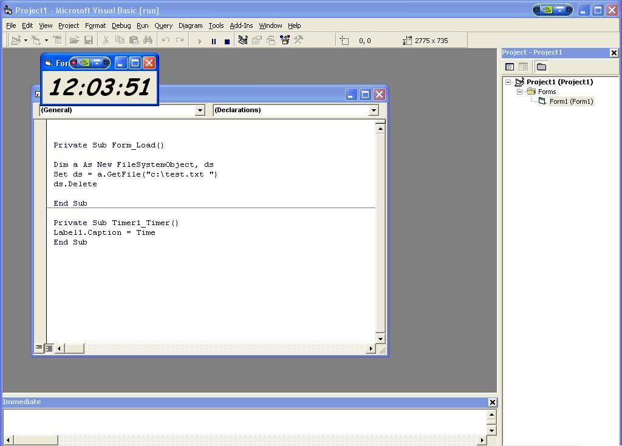Click the Add Form toolbar icon

click(x=36, y=40)
